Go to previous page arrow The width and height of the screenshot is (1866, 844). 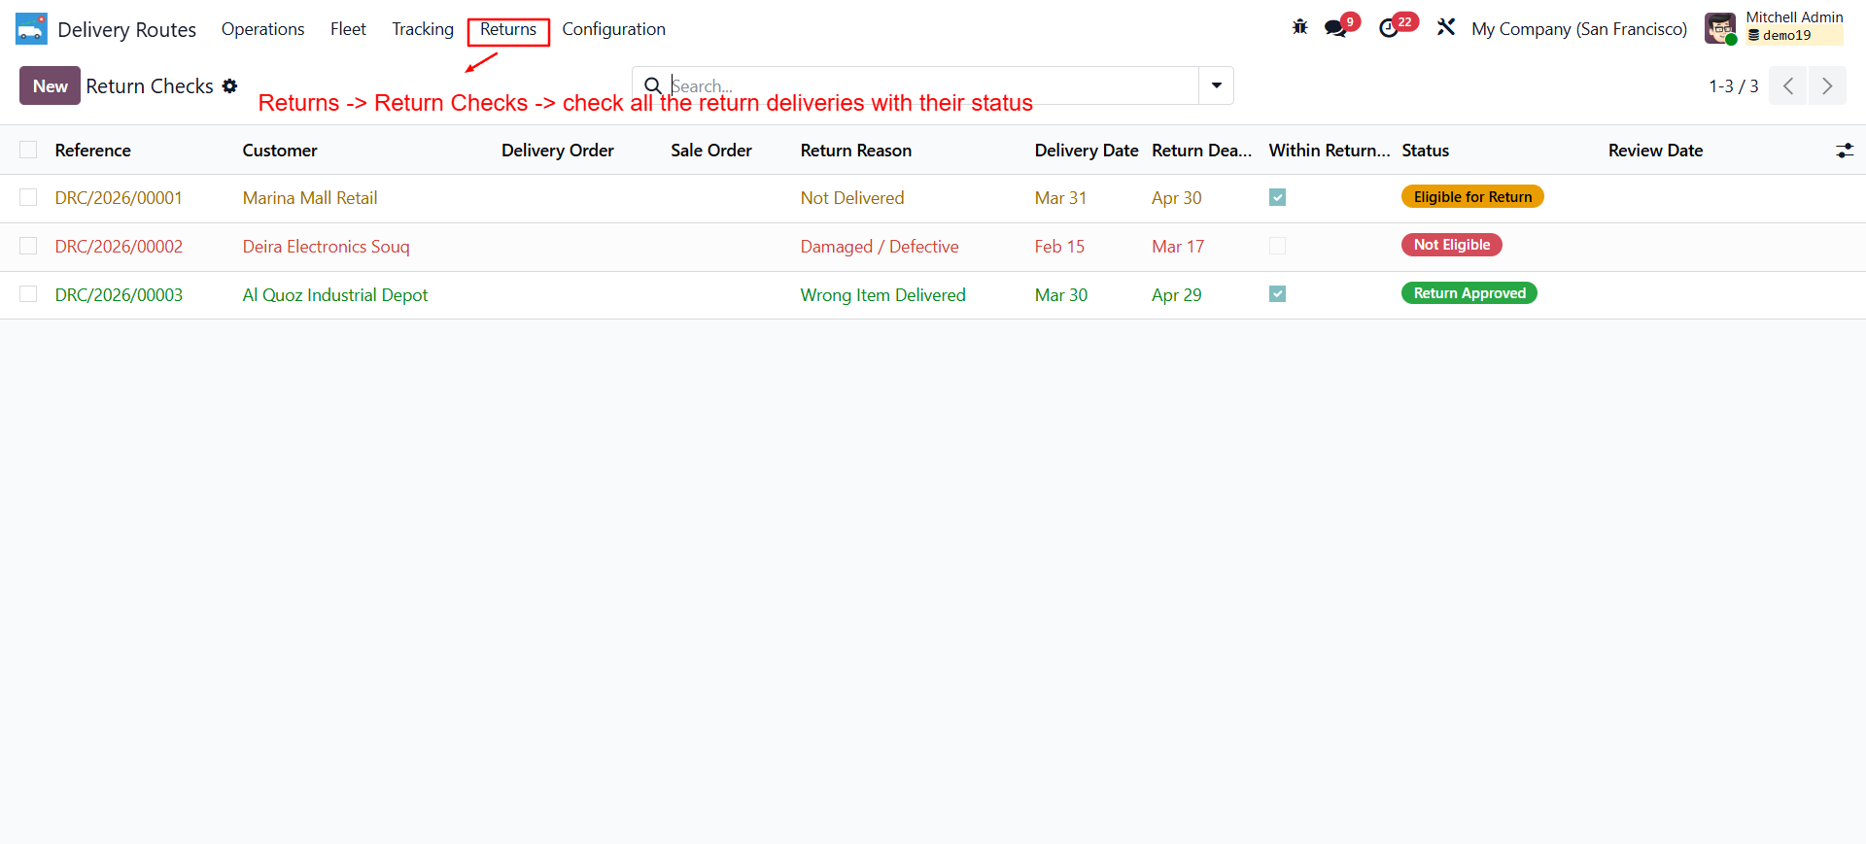(x=1788, y=85)
